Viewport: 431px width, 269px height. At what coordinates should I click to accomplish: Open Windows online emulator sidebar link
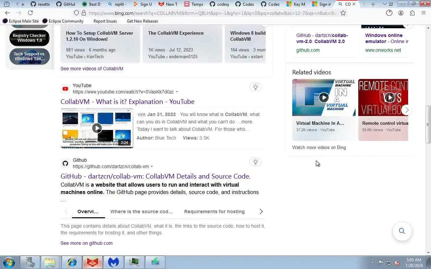[x=387, y=38]
